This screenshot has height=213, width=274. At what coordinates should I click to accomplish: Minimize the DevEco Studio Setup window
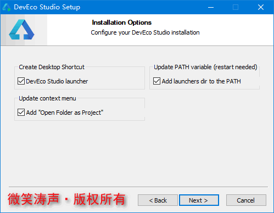(211, 7)
